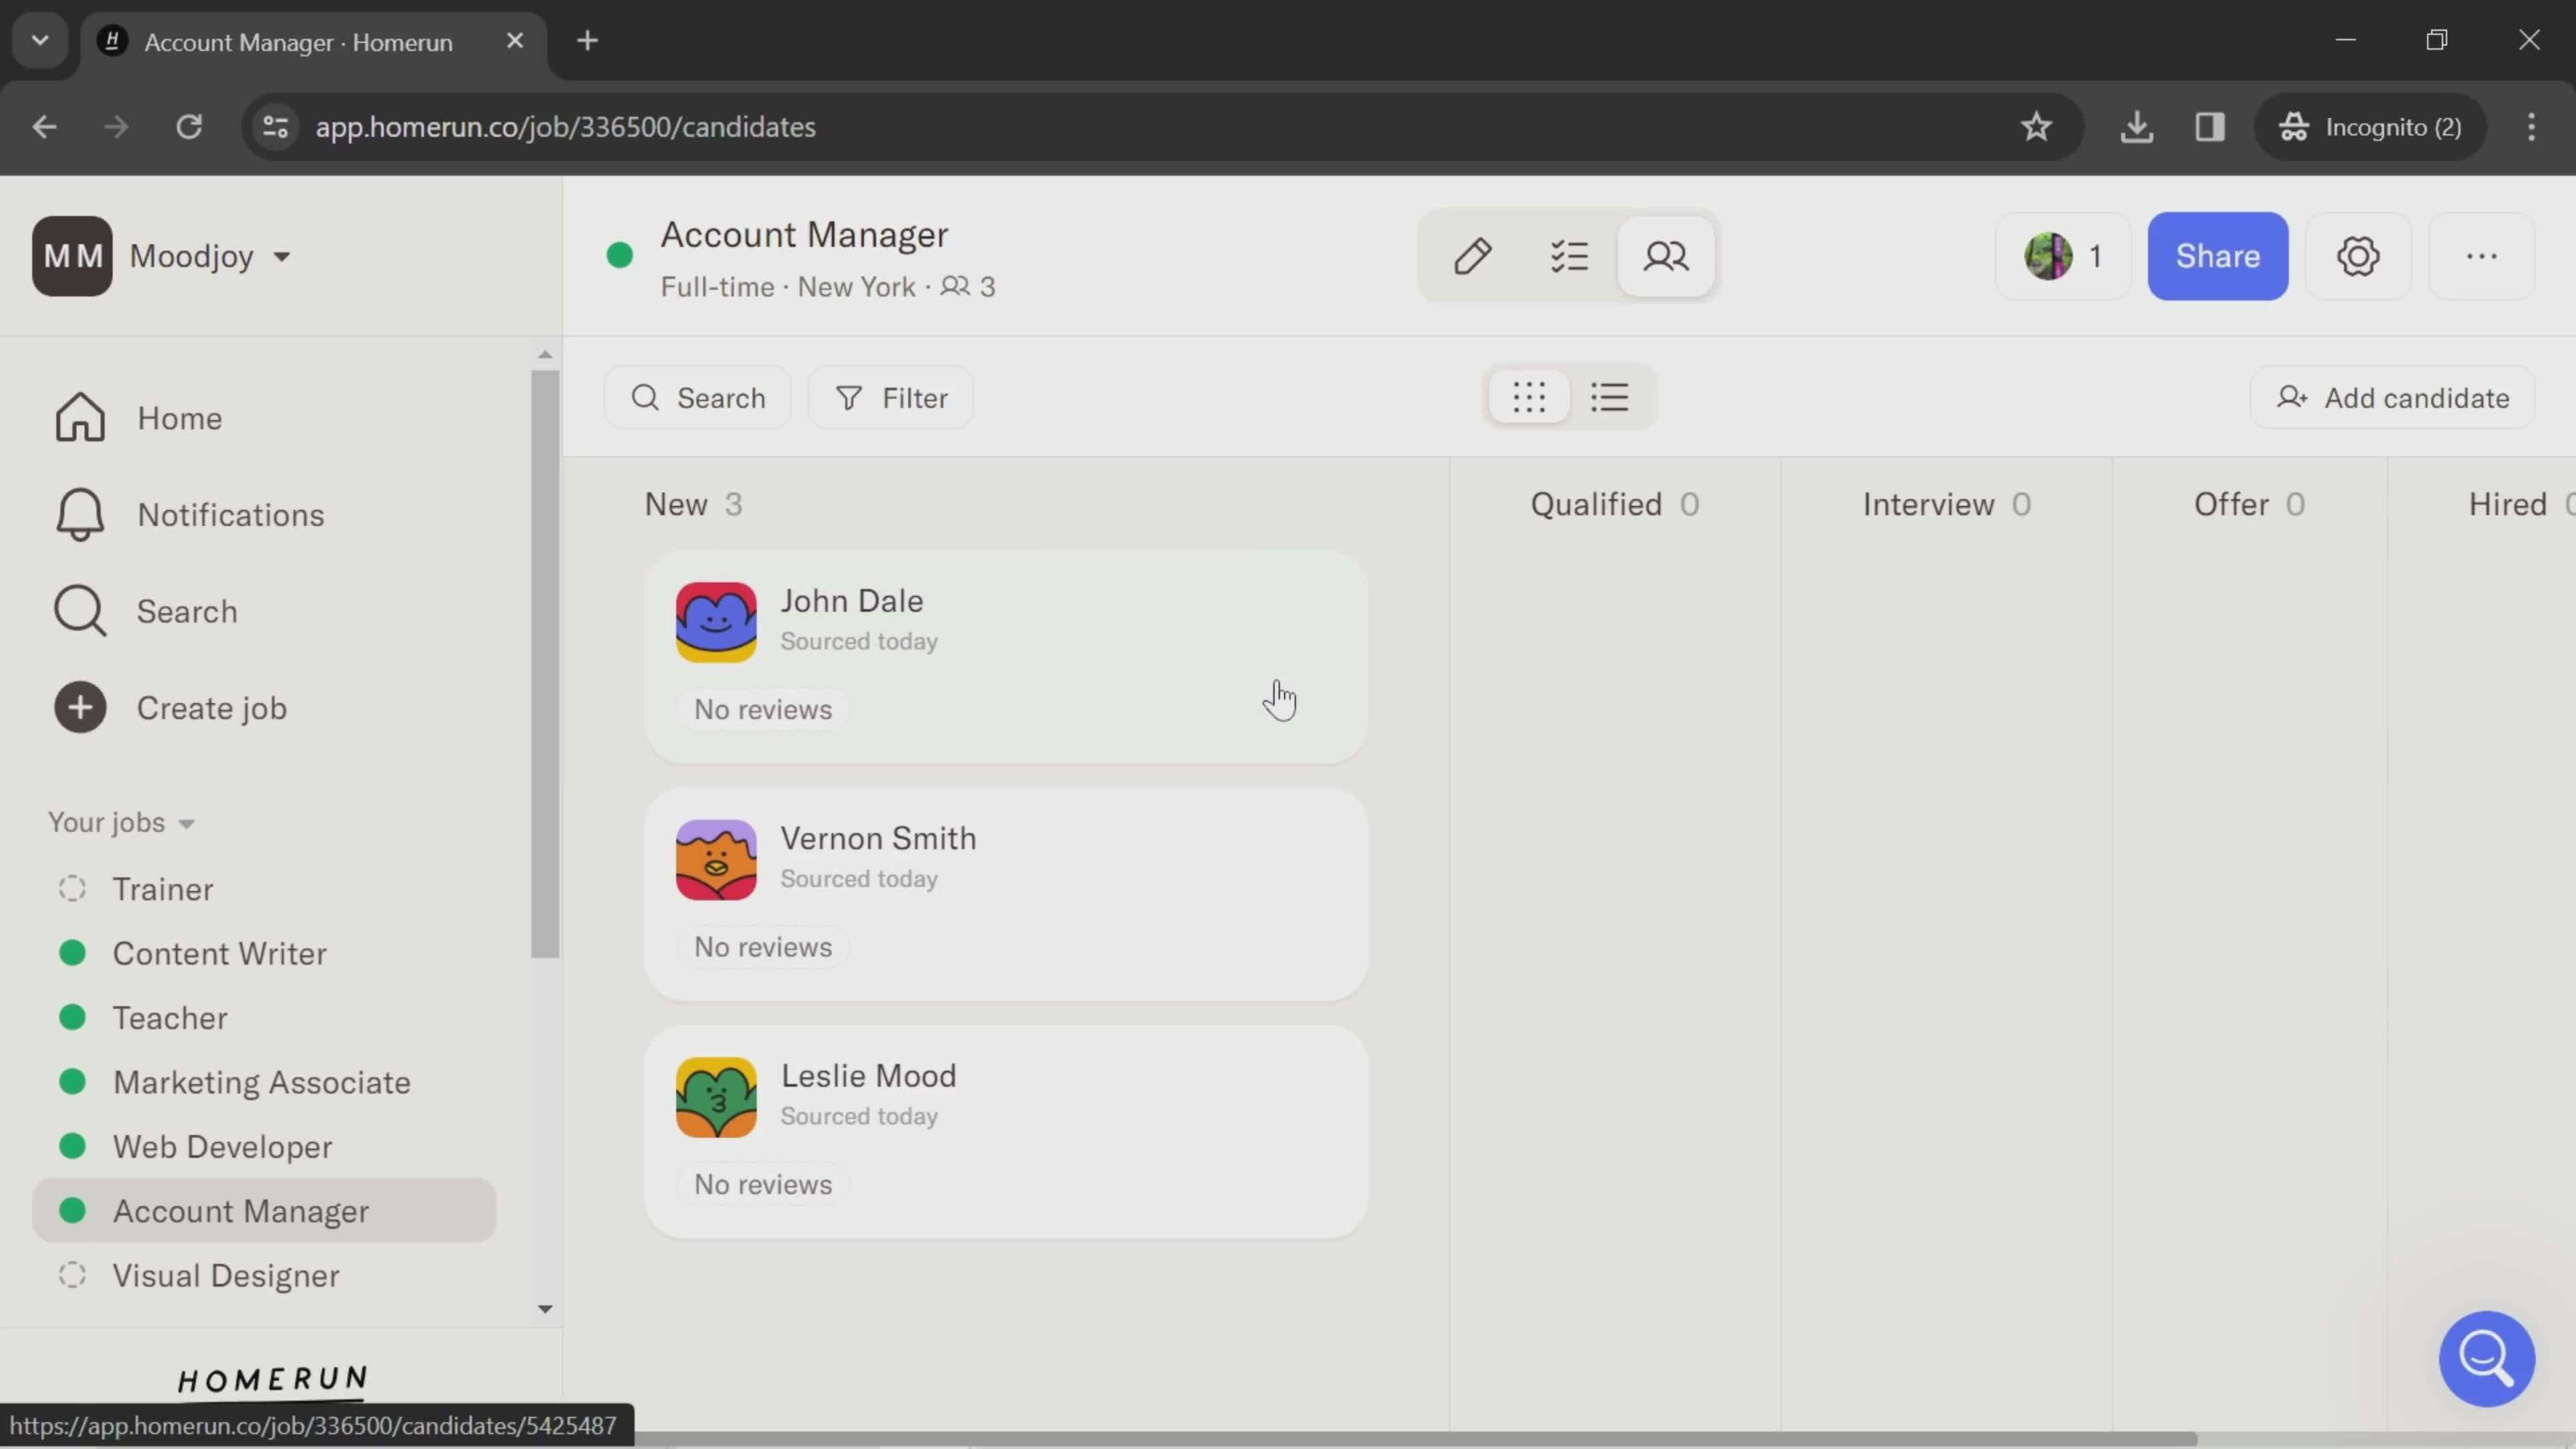Open Create job in sidebar
This screenshot has height=1449, width=2576.
point(212,708)
